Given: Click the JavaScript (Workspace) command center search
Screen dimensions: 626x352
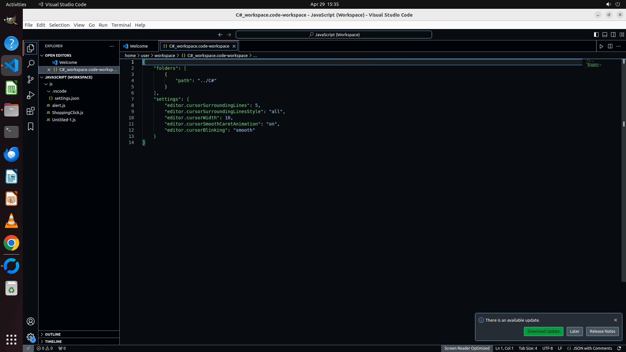Looking at the screenshot, I should click(334, 35).
